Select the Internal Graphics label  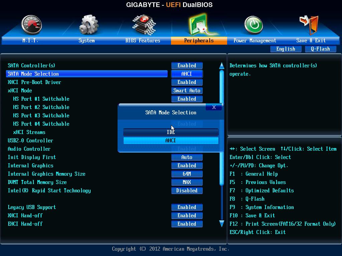30,165
